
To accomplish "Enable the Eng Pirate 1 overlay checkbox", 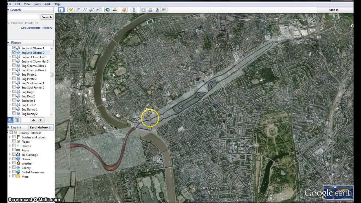I will pyautogui.click(x=14, y=74).
